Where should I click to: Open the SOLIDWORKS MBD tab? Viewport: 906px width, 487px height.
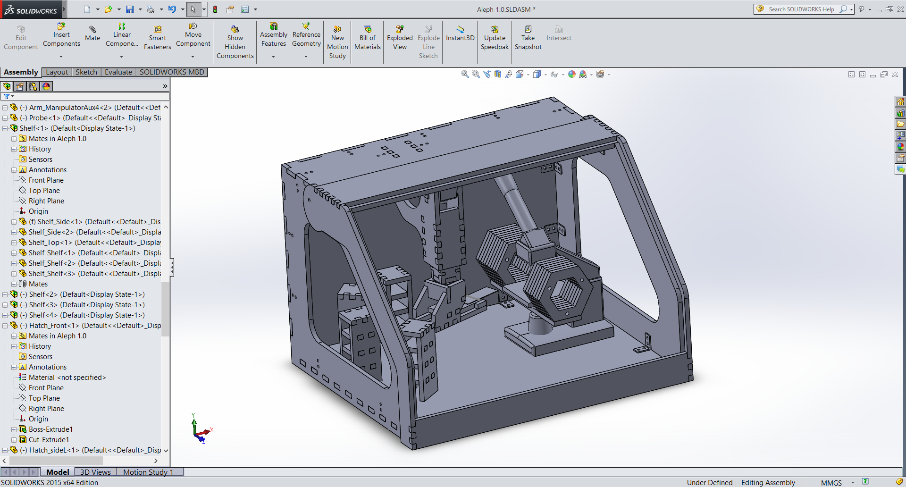(x=172, y=72)
